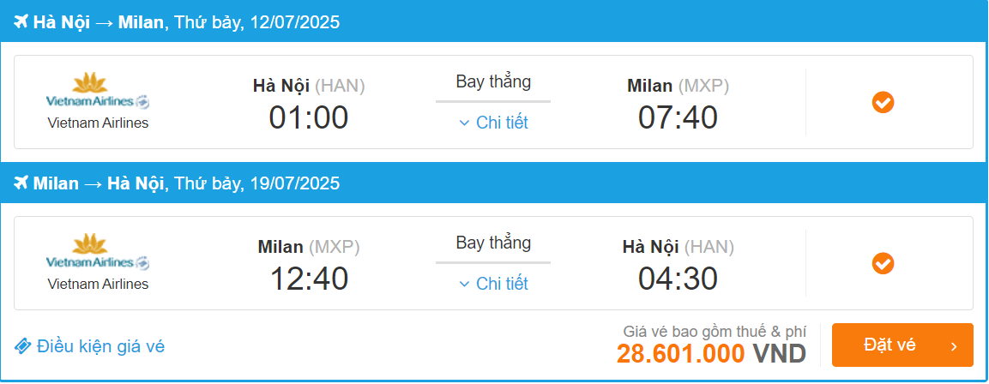Click the chevron next to the return Chi tiết

pyautogui.click(x=464, y=284)
